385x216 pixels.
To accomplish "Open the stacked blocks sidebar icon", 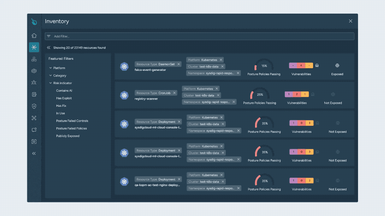I will point(34,59).
